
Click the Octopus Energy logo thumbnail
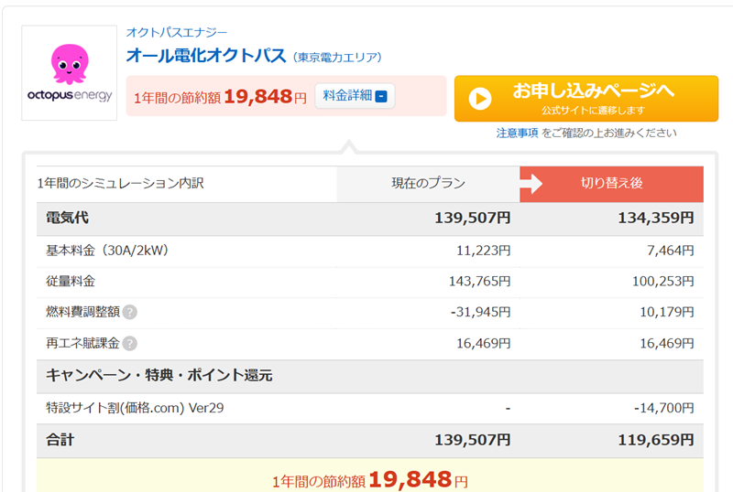(x=70, y=73)
